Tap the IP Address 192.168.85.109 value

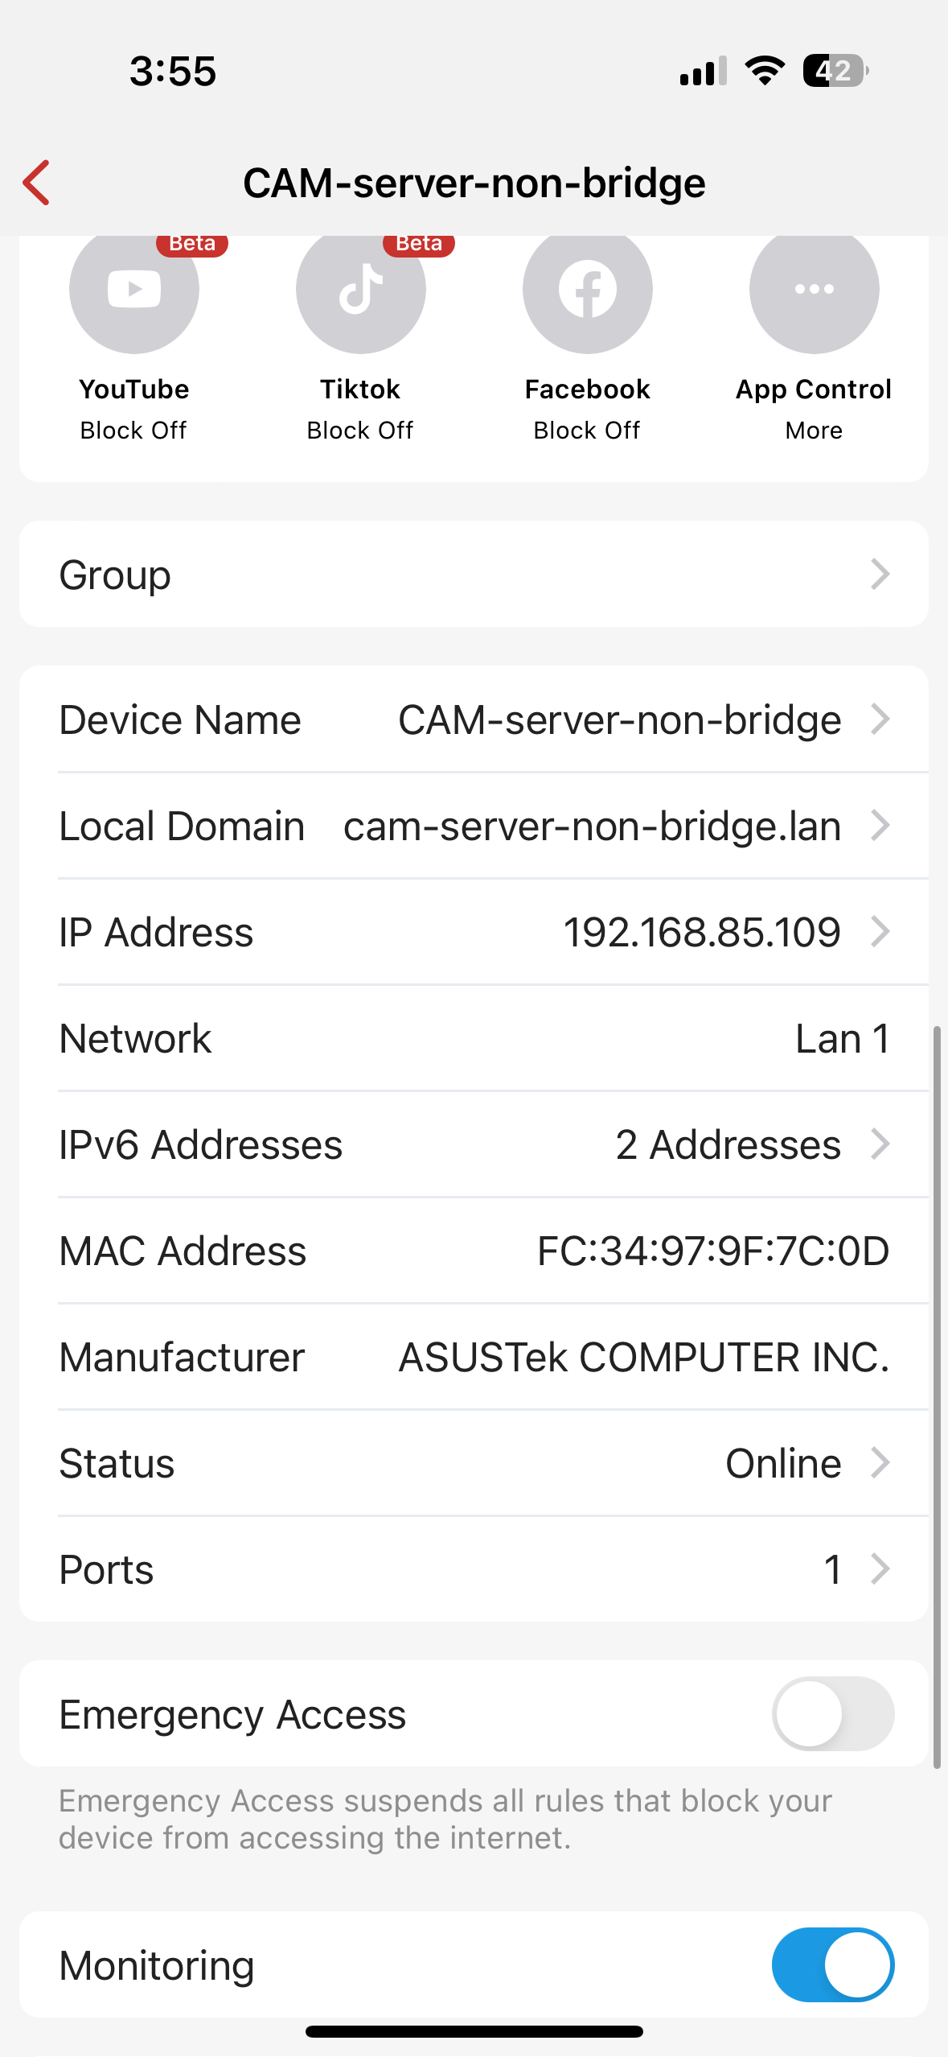click(x=701, y=933)
